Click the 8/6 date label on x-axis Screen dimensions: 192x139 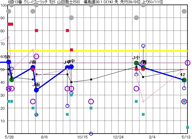[x=44, y=137]
